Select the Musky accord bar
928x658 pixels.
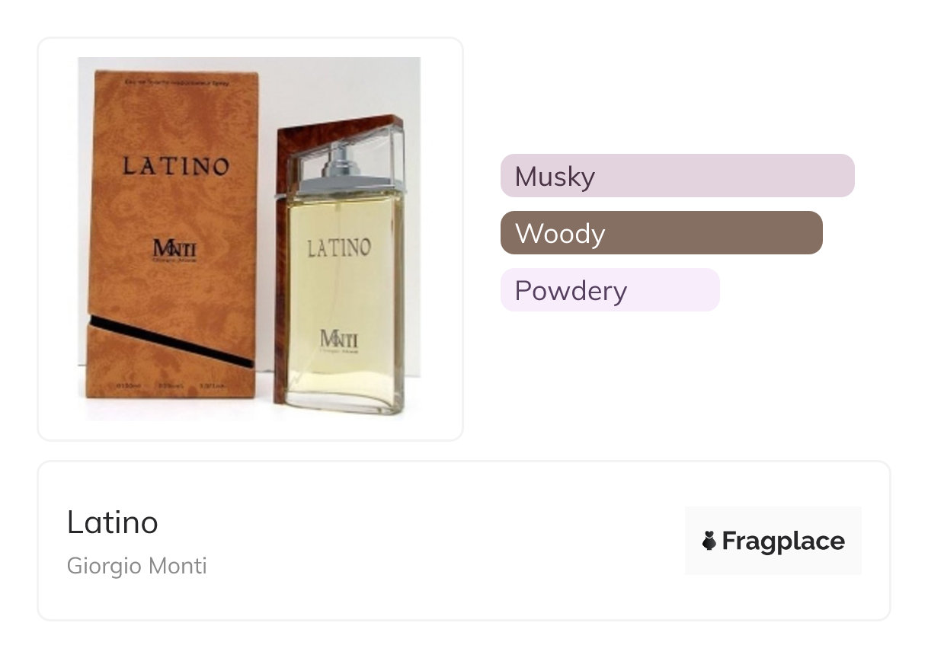click(x=677, y=176)
